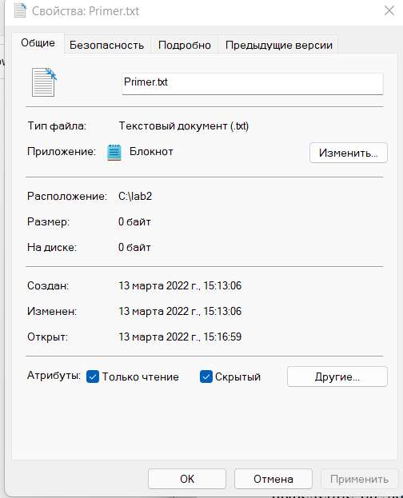Screen dimensions: 403x498
Task: Click the Текстовый документ (.txt) type text
Action: point(184,126)
